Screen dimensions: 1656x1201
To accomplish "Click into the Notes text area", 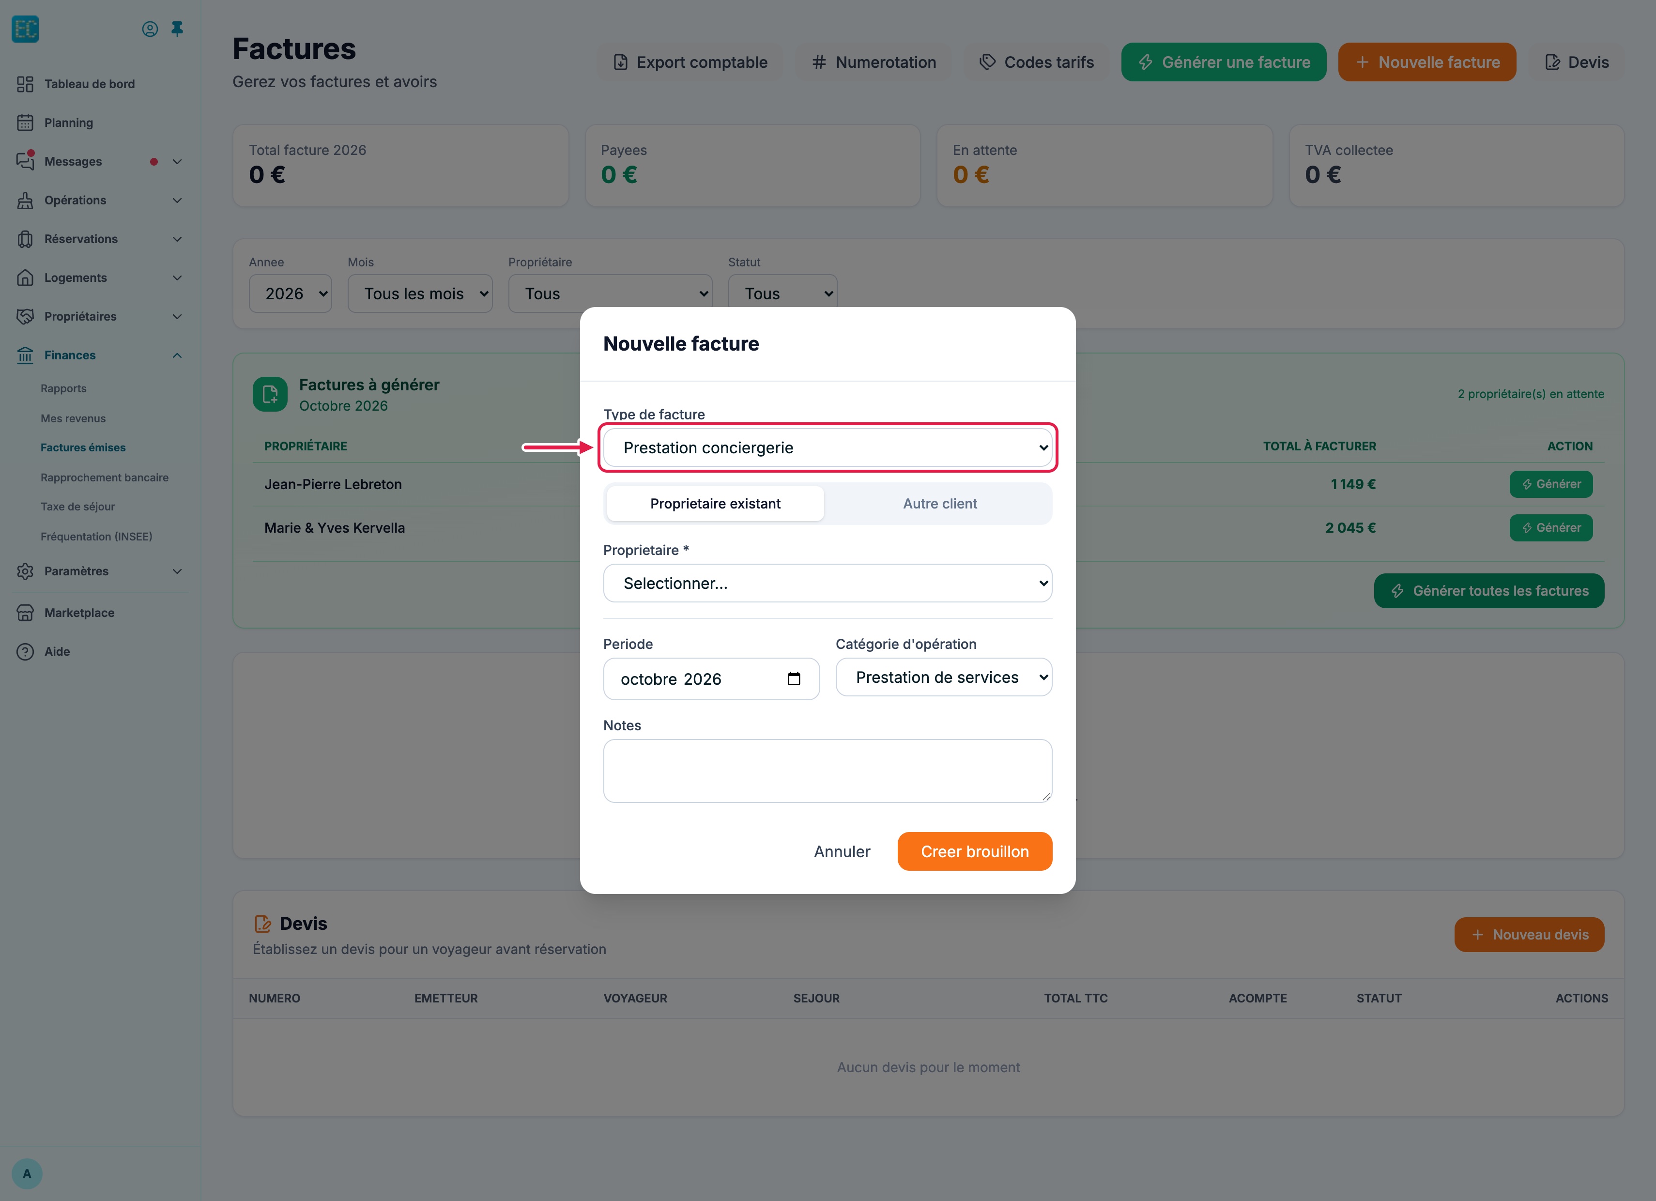I will pos(827,771).
